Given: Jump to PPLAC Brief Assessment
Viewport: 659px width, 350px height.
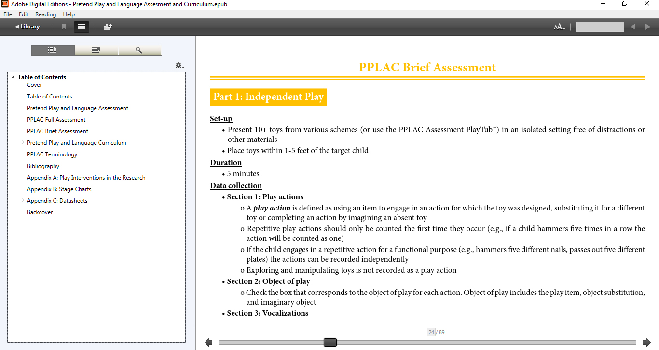Looking at the screenshot, I should click(58, 131).
